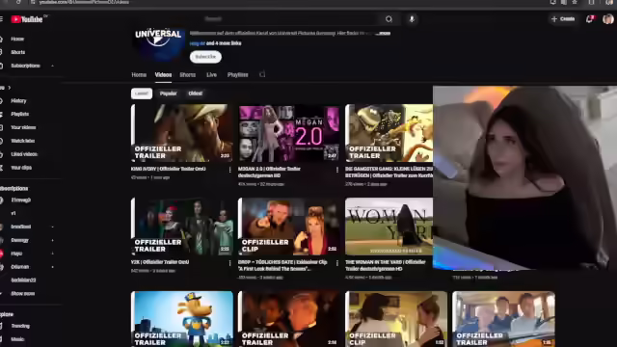This screenshot has width=617, height=347.
Task: Open the Hugo subscription channel
Action: click(x=16, y=254)
